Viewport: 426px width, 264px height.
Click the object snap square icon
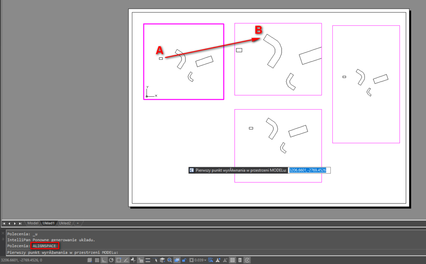click(x=119, y=260)
